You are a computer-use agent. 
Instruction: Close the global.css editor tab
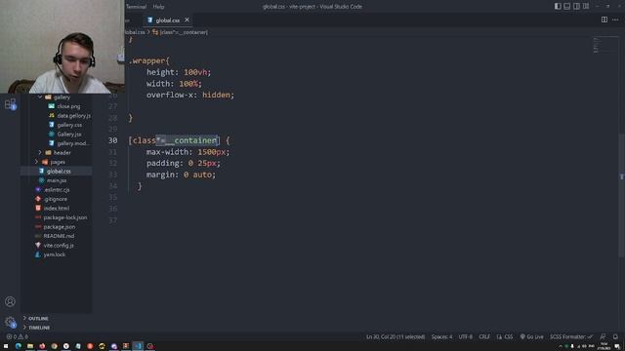tap(187, 19)
